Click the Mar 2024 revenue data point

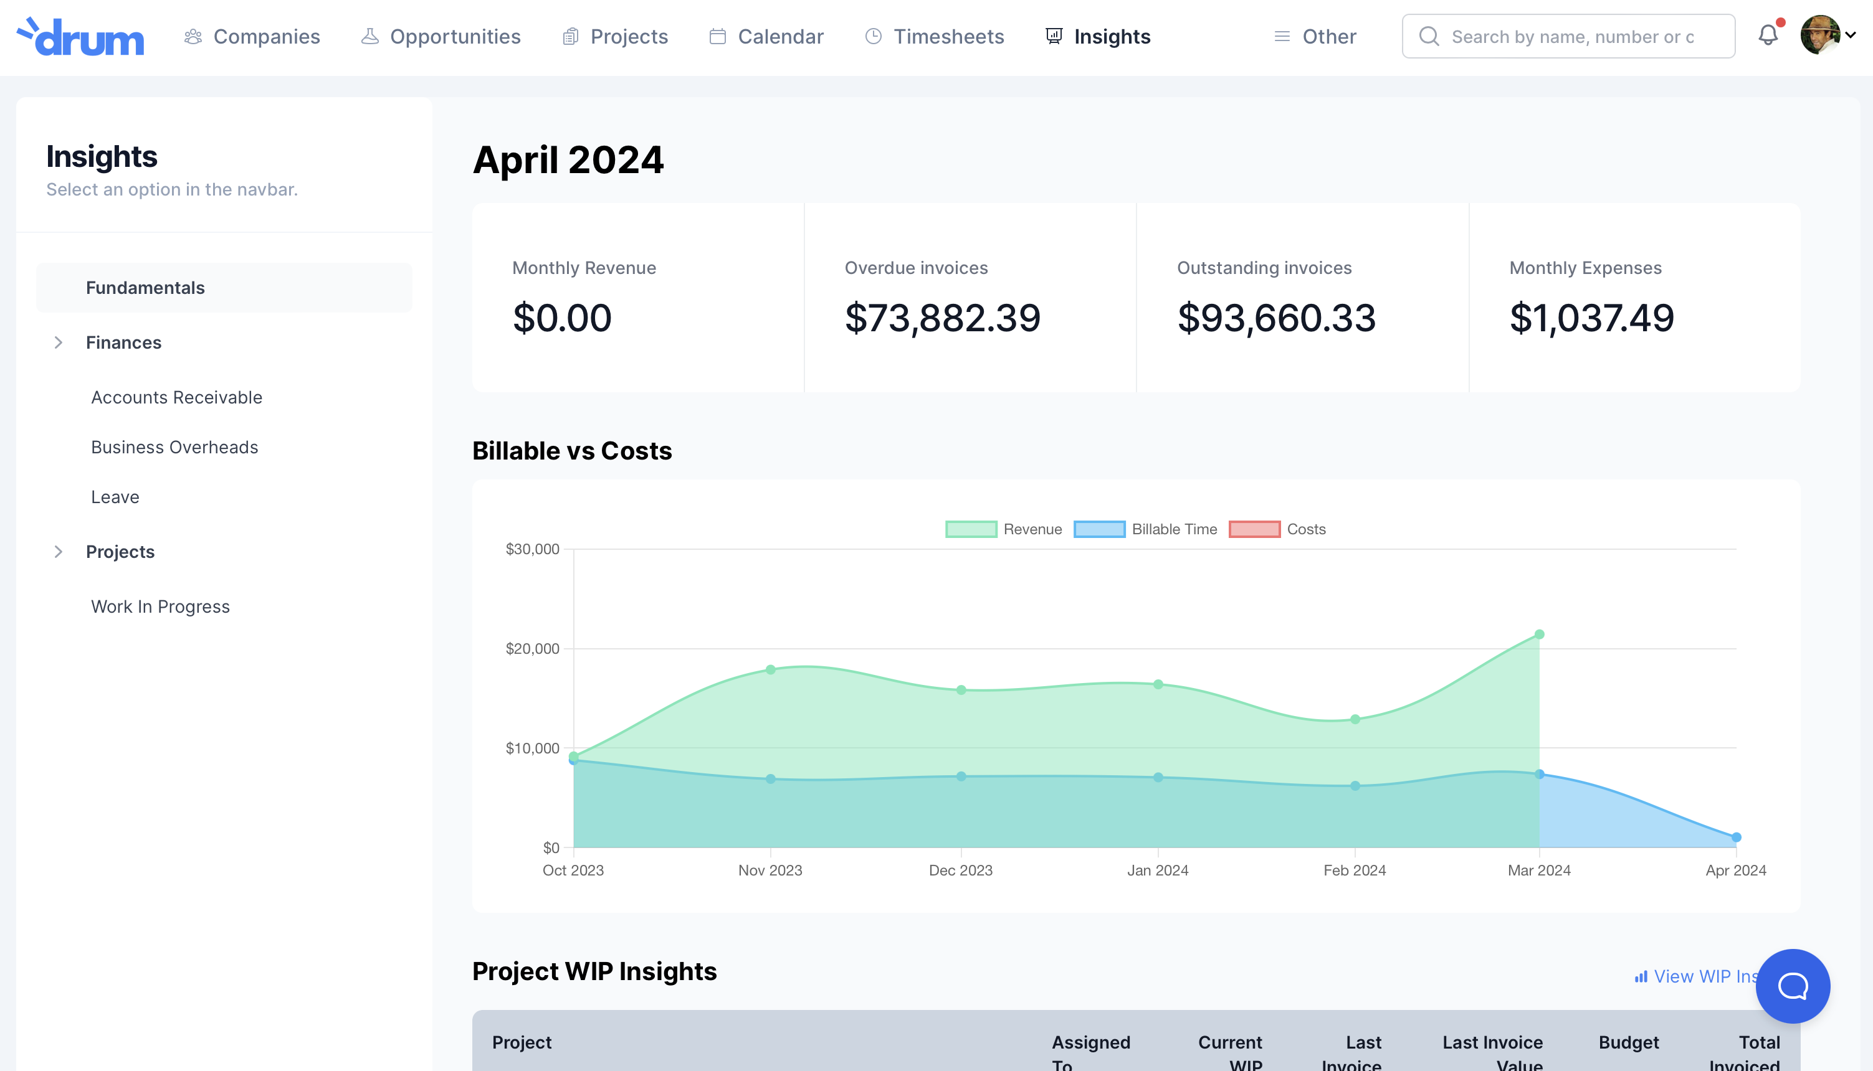[x=1539, y=634]
